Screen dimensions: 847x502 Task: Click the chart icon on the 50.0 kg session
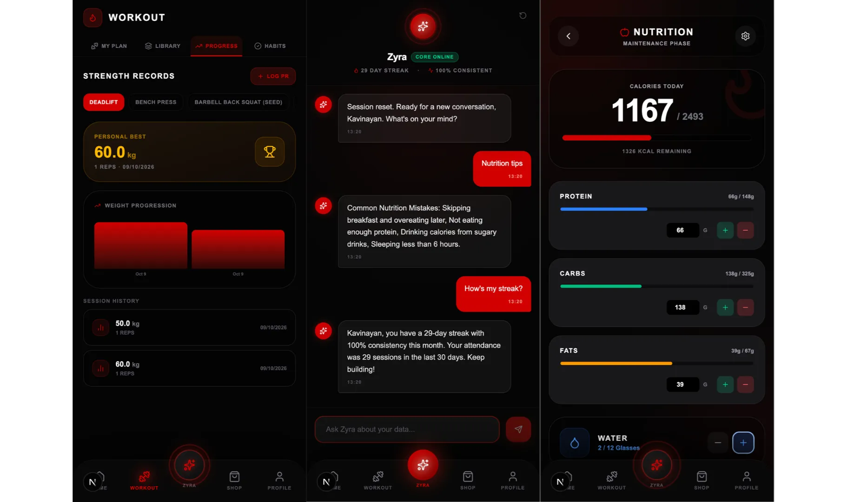100,328
